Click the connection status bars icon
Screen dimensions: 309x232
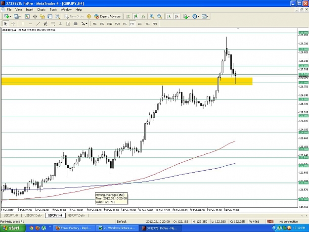(270, 222)
